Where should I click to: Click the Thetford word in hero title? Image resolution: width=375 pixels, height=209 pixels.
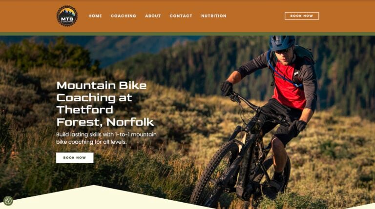(84, 110)
